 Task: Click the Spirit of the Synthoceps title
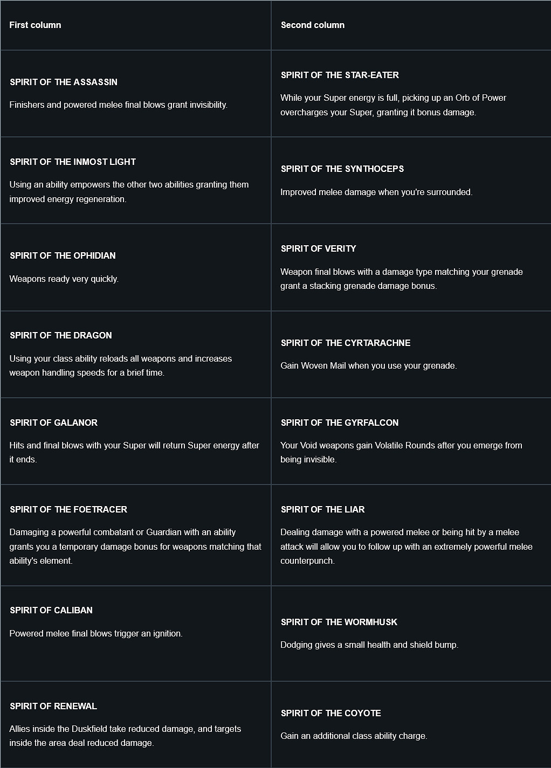[342, 169]
